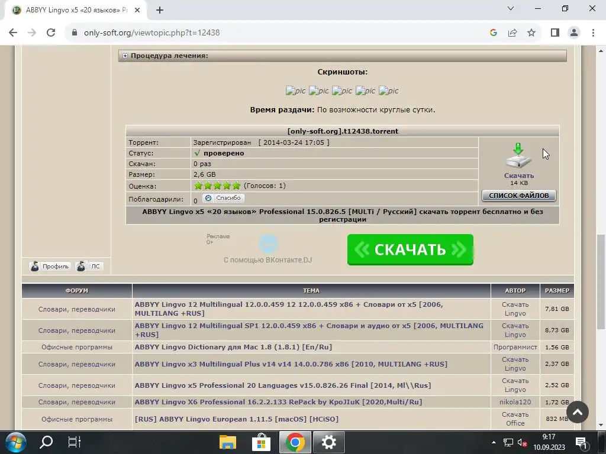Open the fifth screenshot thumbnail

tap(388, 90)
